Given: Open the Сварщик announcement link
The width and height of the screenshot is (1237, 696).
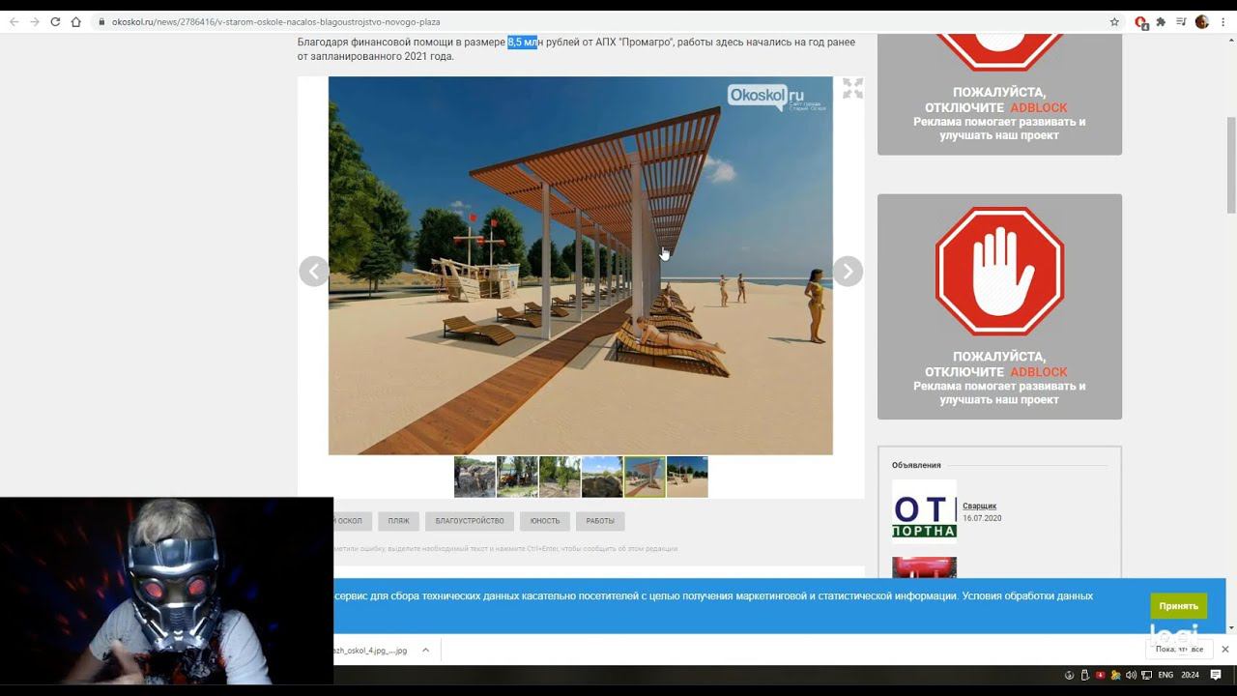Looking at the screenshot, I should tap(979, 506).
